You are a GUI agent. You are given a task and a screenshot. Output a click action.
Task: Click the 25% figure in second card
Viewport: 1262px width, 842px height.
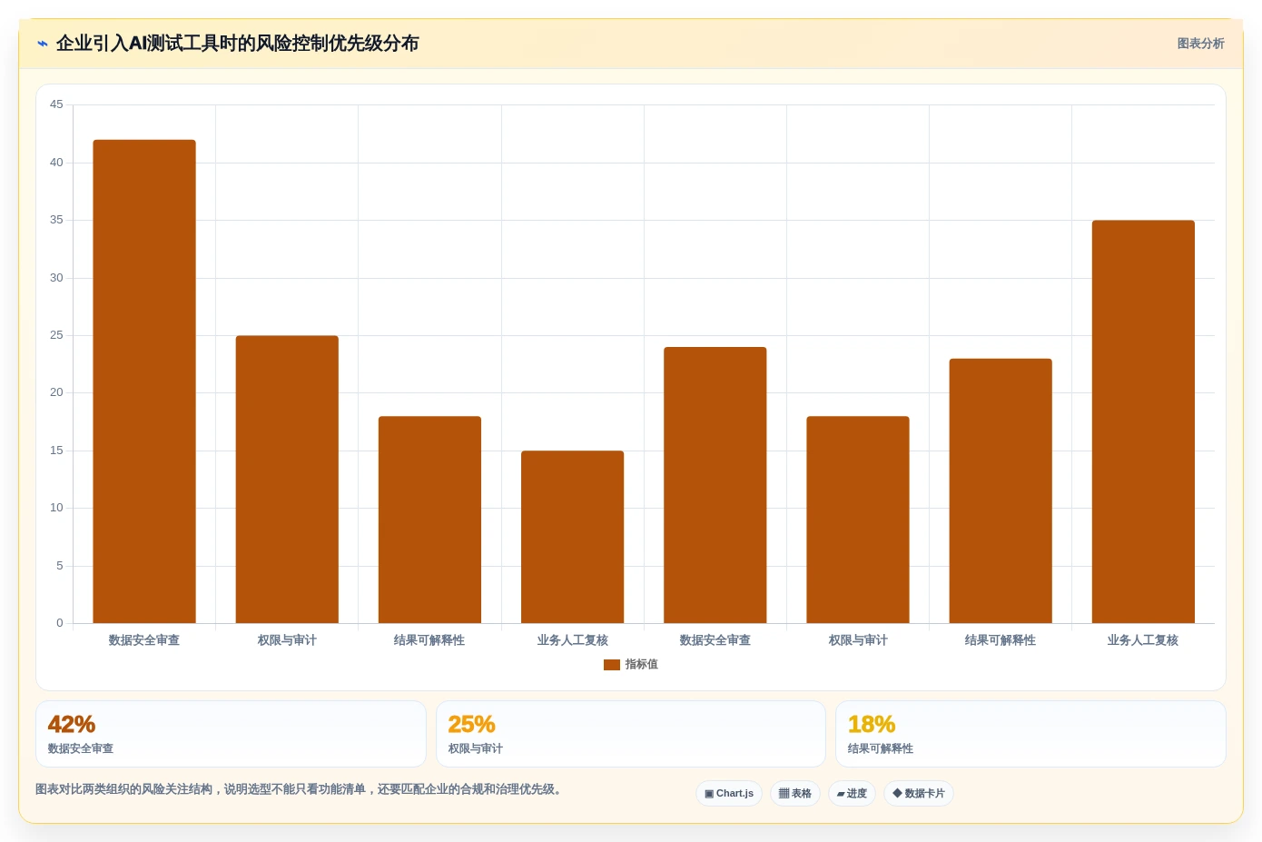[471, 724]
